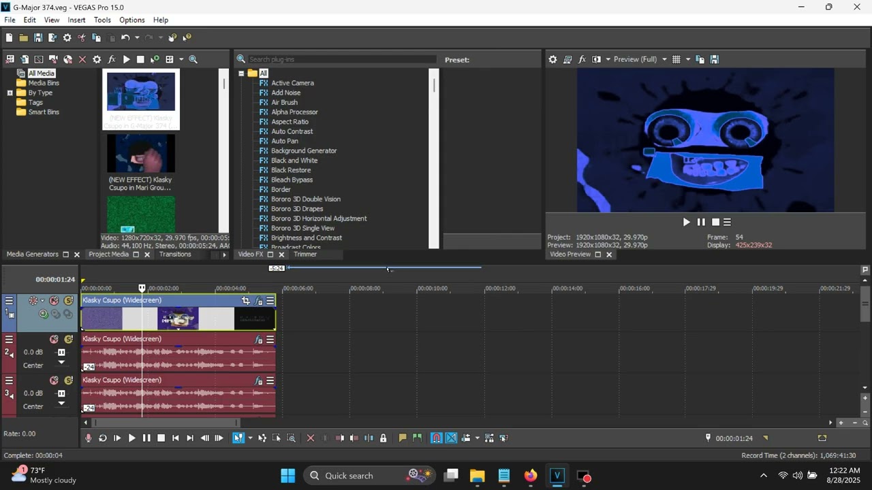This screenshot has width=872, height=490.
Task: Open project Properties gear in main toolbar
Action: (67, 38)
